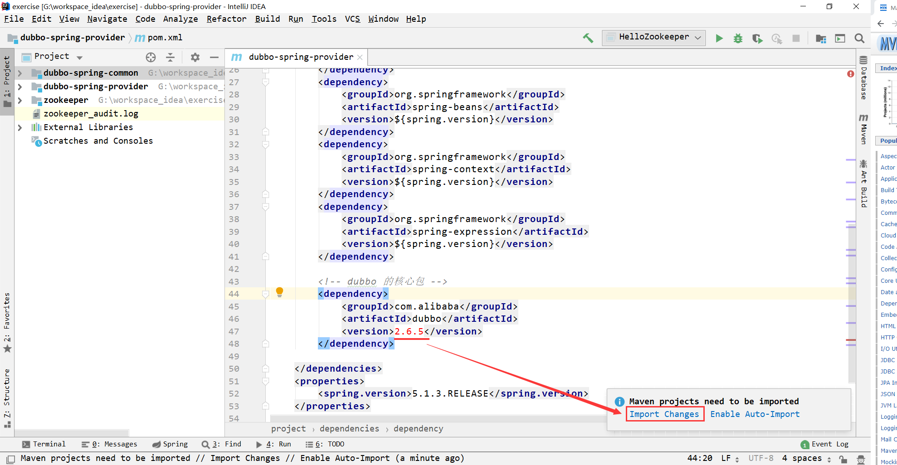This screenshot has width=897, height=465.
Task: Click the red error stripe marker near line 47
Action: 851,340
